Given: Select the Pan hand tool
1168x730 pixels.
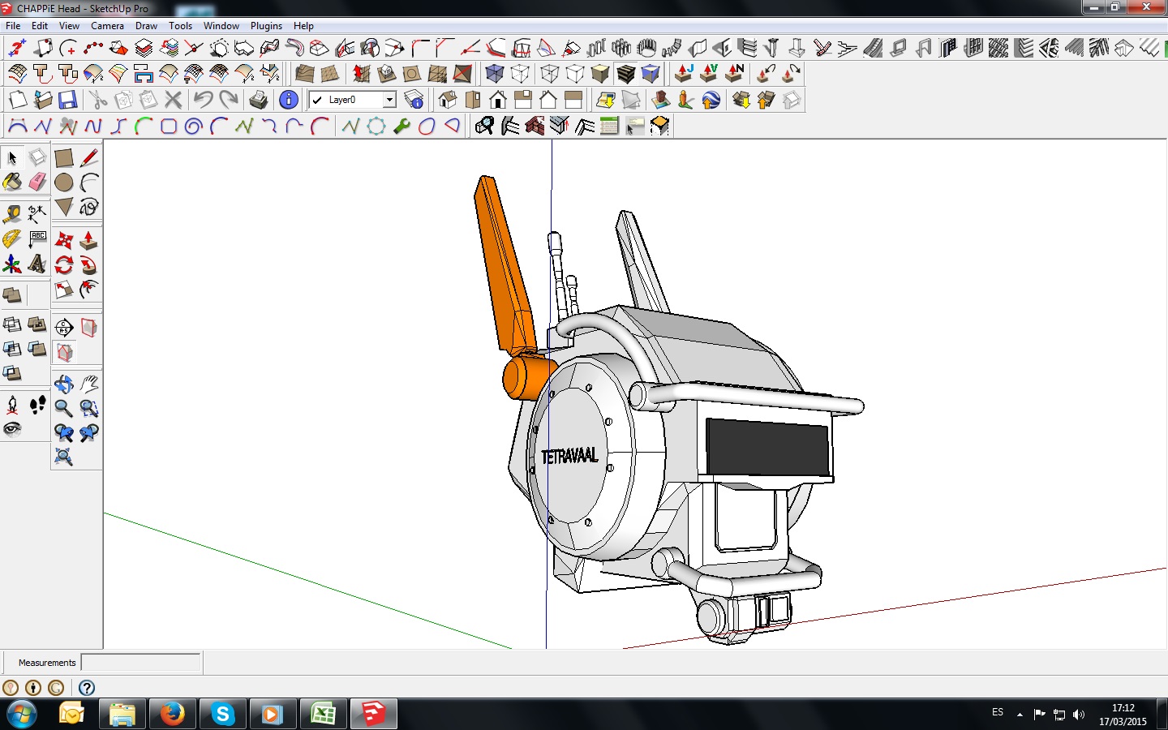Looking at the screenshot, I should pos(89,384).
